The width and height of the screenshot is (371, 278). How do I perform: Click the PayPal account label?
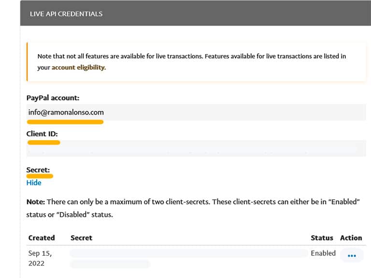53,98
